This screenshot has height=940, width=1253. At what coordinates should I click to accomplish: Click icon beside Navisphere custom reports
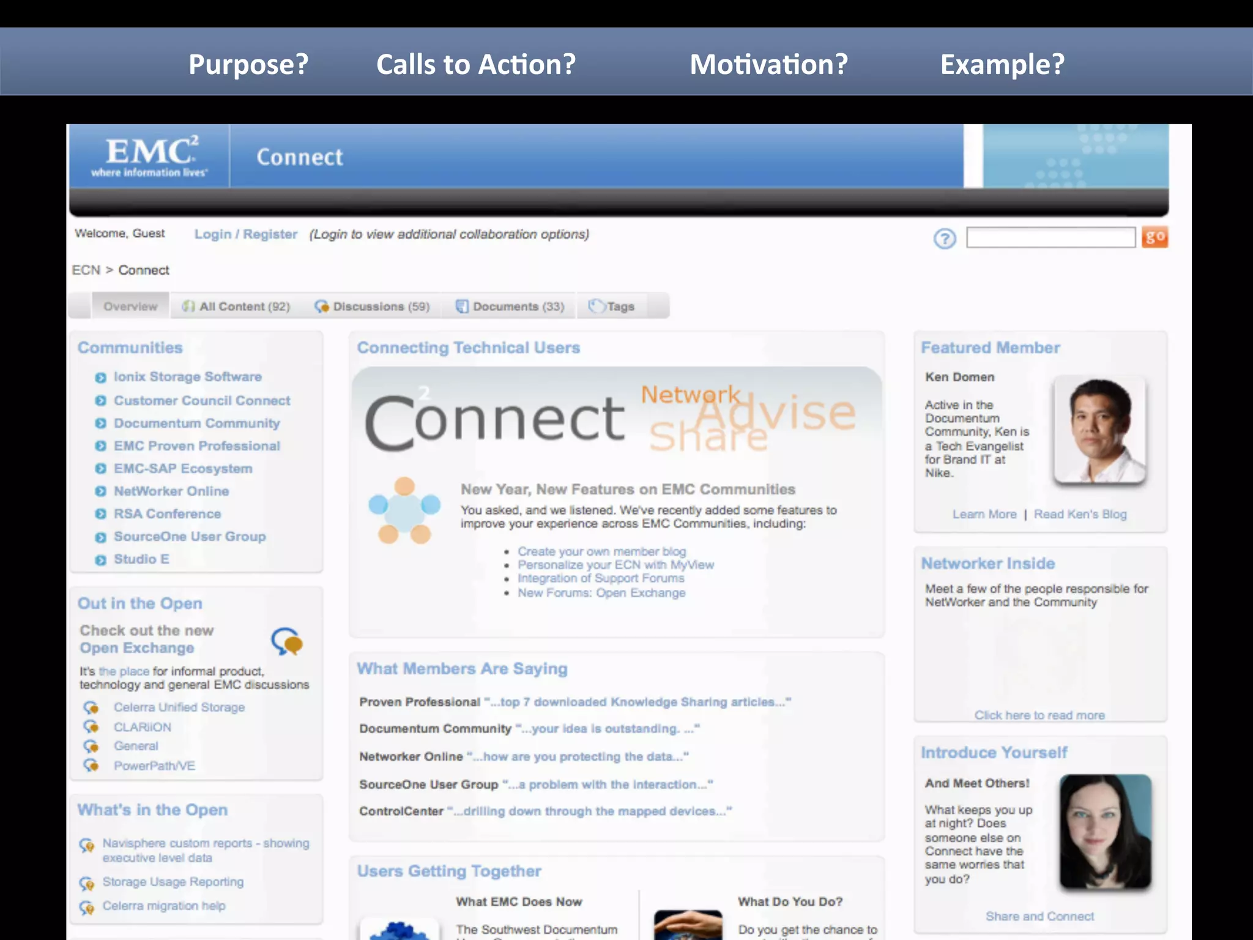87,845
